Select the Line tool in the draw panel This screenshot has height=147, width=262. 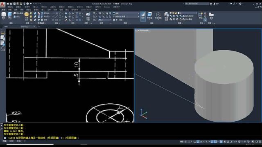click(x=57, y=17)
